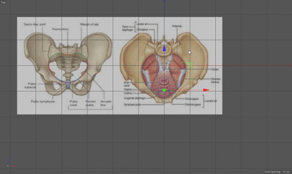Click the 'Symphysis pubis' label
The height and width of the screenshot is (174, 292).
coord(132,105)
